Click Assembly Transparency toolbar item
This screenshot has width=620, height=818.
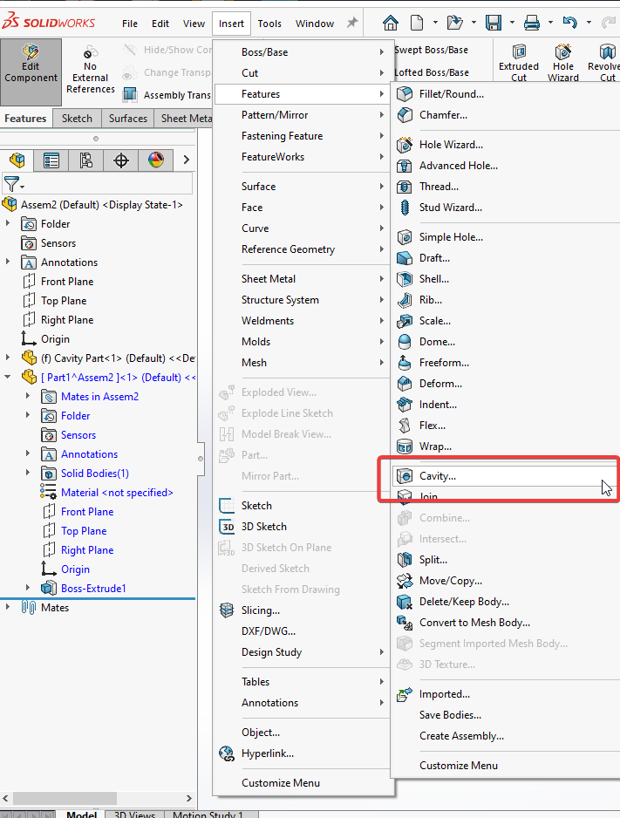(x=167, y=95)
